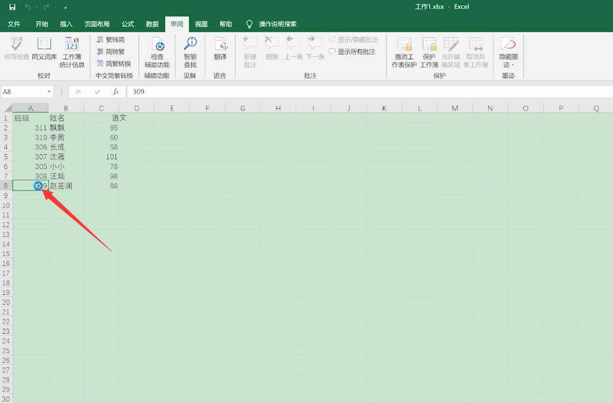Viewport: 613px width, 403px height.
Task: Select the cell with name 汪灿
Action: click(66, 176)
